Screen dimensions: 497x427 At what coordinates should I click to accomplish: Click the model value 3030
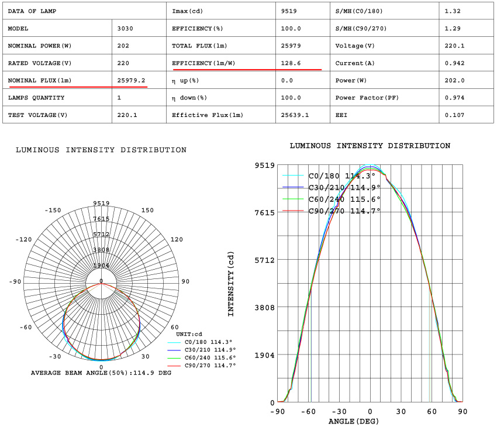(139, 29)
